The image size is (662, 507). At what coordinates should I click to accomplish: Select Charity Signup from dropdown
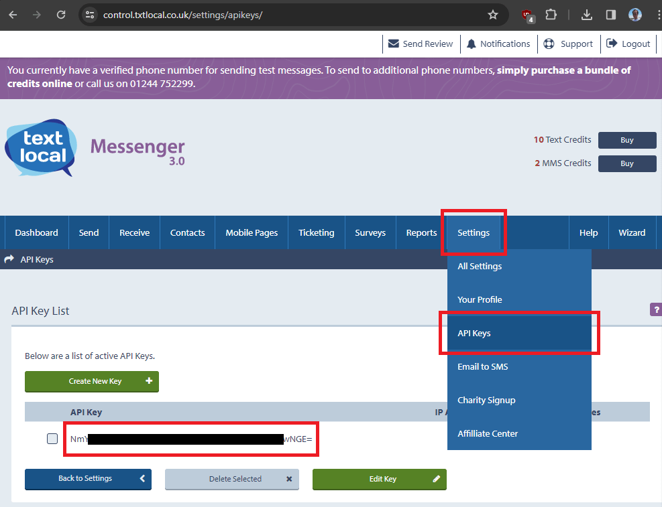pyautogui.click(x=519, y=400)
